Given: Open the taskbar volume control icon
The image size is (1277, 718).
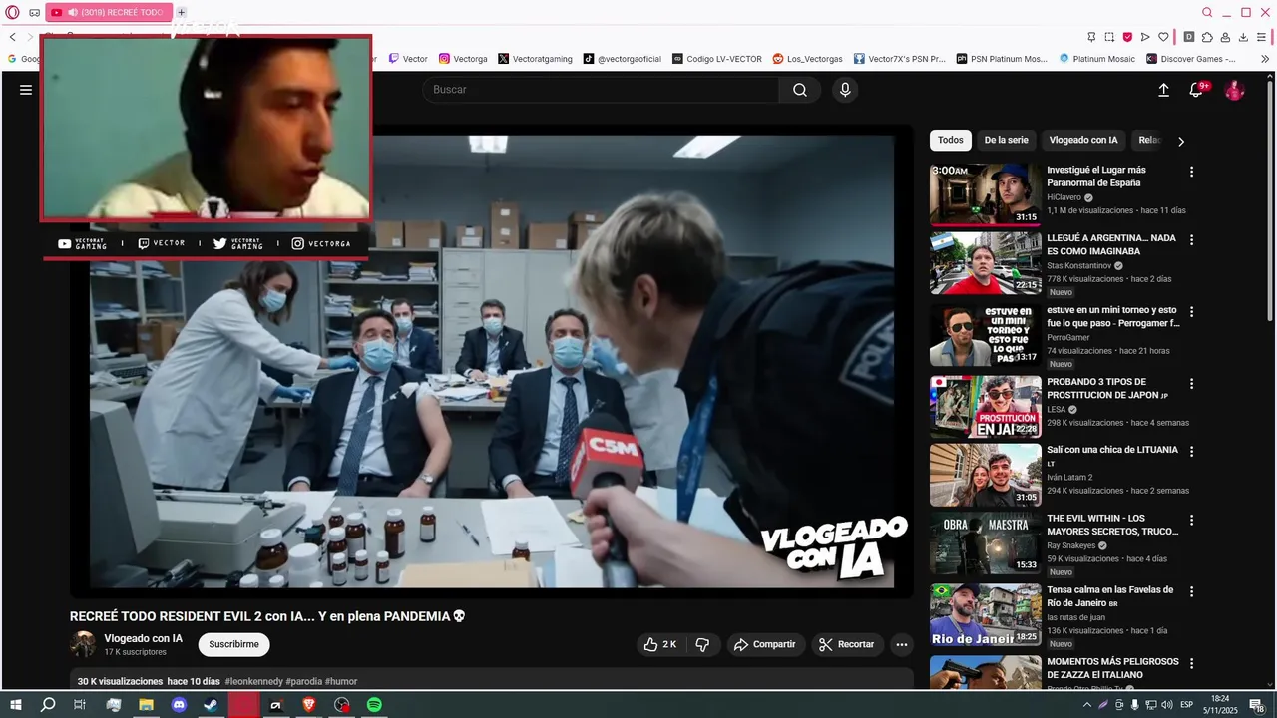Looking at the screenshot, I should (1166, 705).
